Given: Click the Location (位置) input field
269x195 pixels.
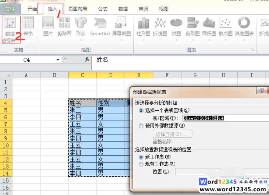Looking at the screenshot, I should 222,172.
